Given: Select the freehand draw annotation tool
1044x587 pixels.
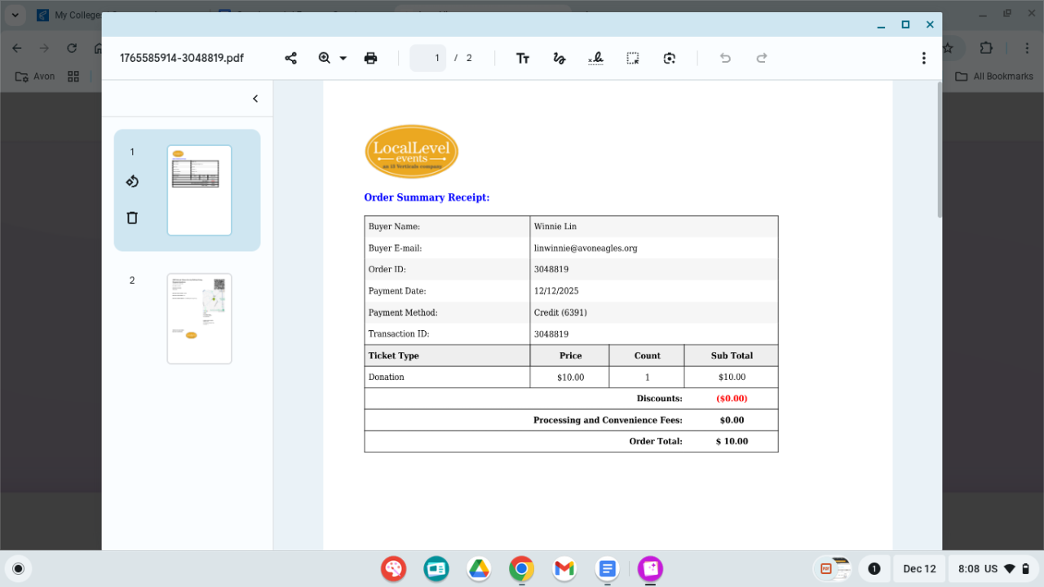Looking at the screenshot, I should click(x=560, y=58).
